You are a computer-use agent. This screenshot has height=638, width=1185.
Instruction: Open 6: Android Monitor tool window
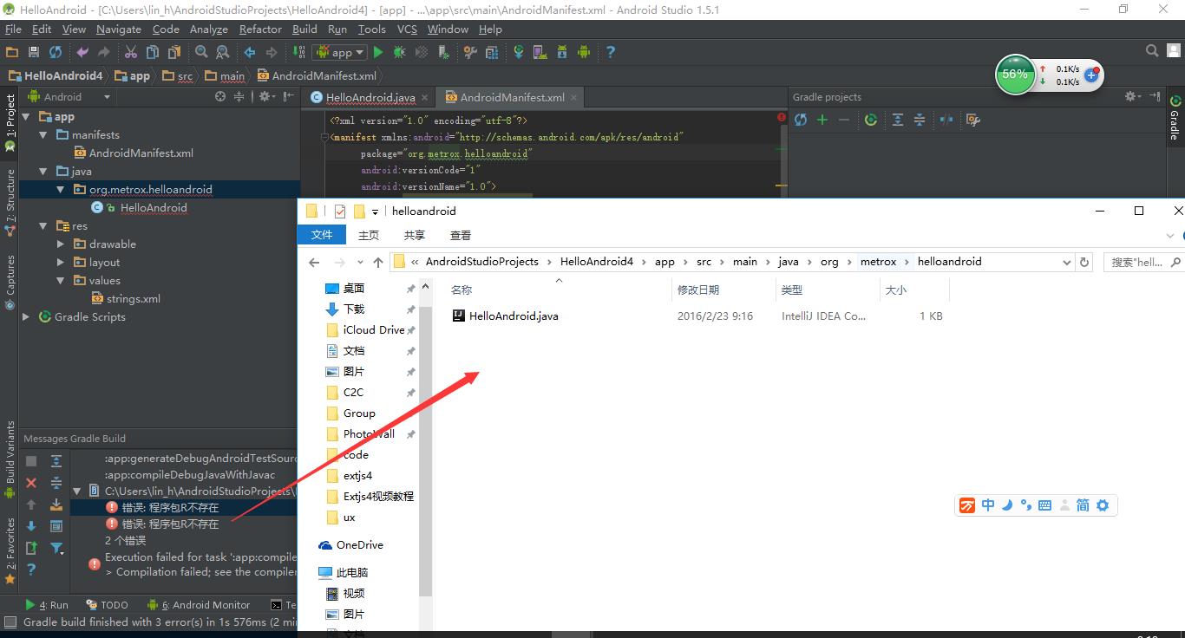[200, 605]
